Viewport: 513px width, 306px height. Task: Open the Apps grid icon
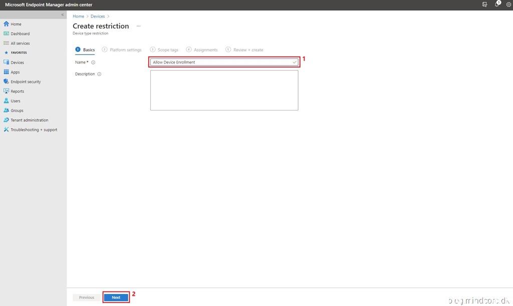pyautogui.click(x=7, y=72)
